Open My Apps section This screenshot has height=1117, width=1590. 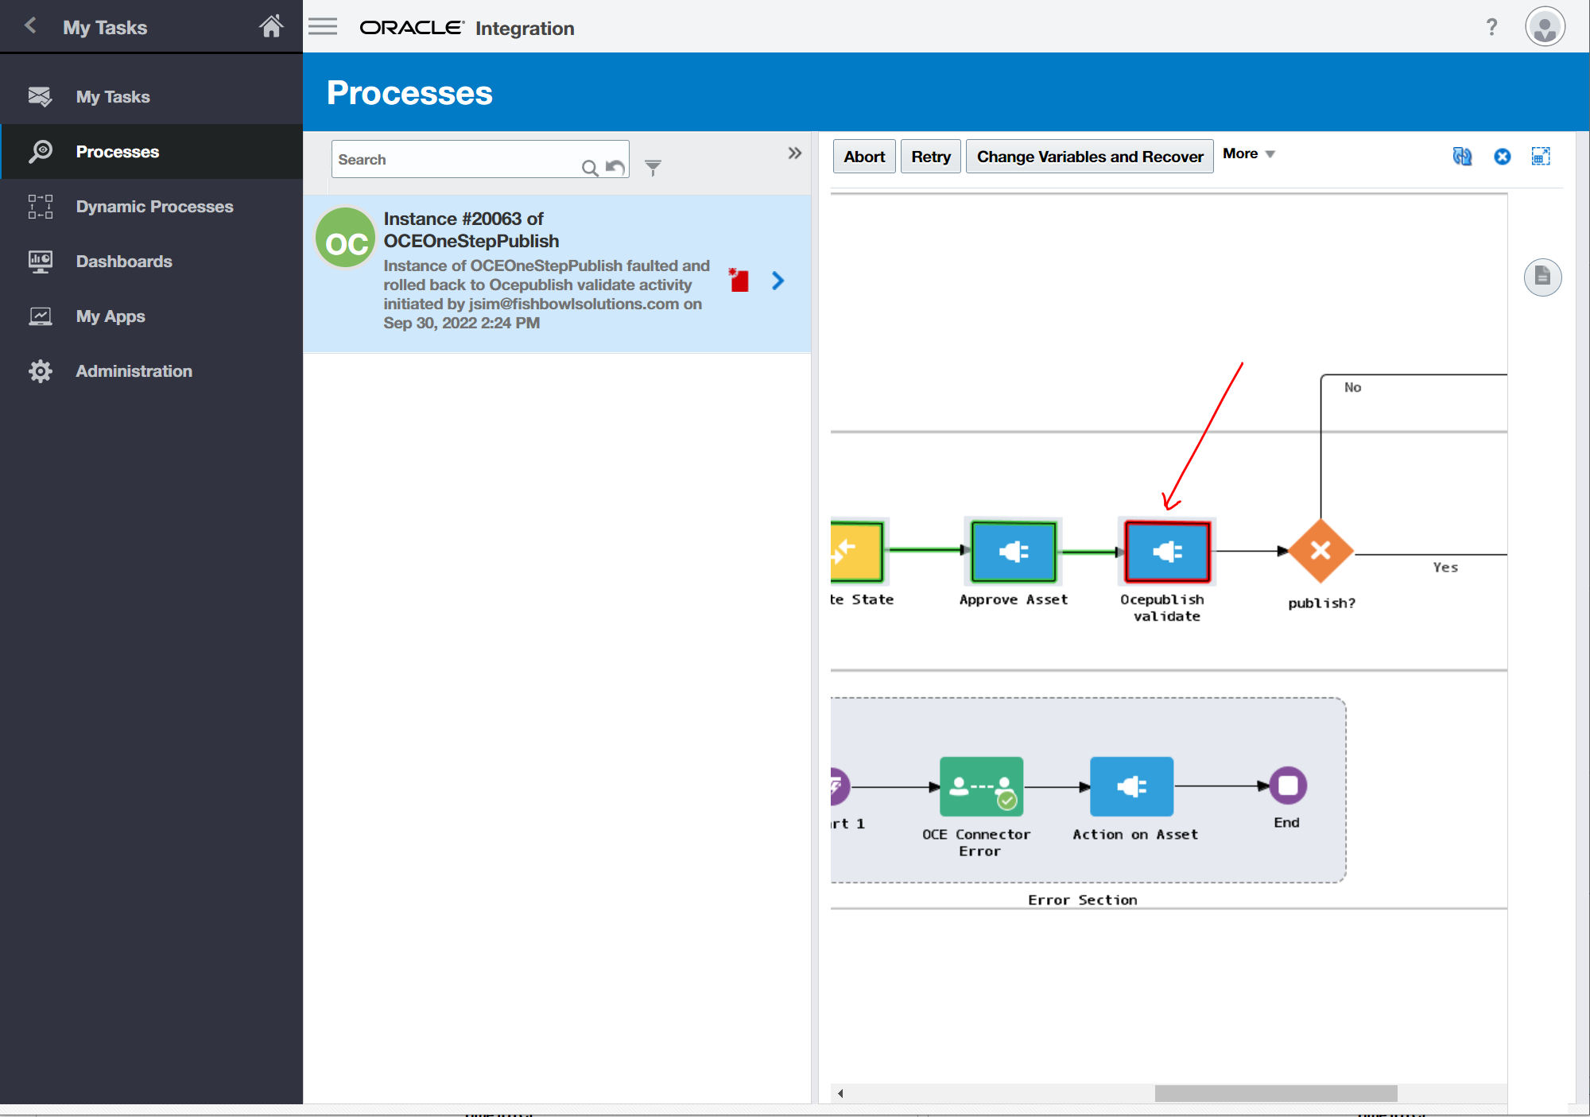point(151,316)
